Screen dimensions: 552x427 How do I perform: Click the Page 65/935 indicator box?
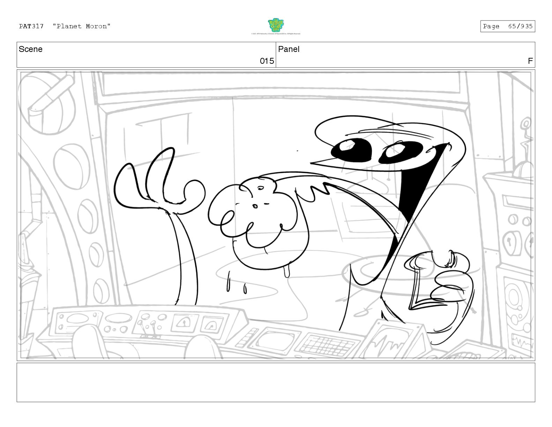507,26
